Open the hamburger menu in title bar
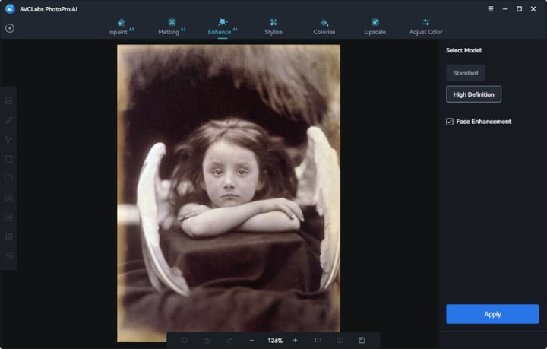The image size is (547, 349). click(x=491, y=9)
